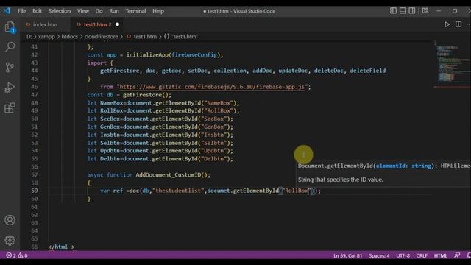471x265 pixels.
Task: Run the file with the play icon
Action: pyautogui.click(x=447, y=24)
